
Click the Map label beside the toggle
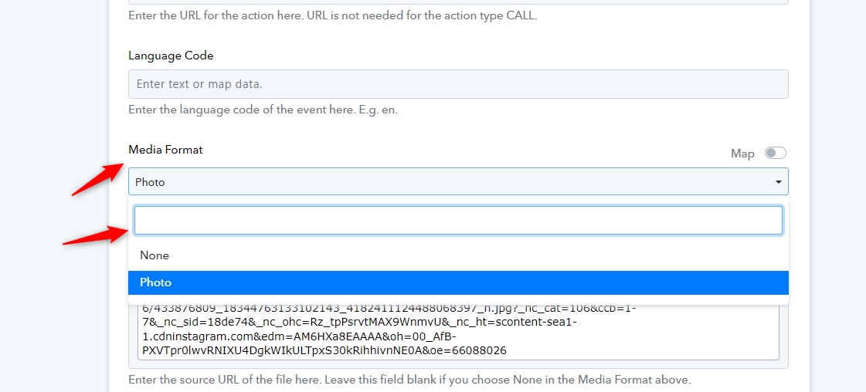742,154
